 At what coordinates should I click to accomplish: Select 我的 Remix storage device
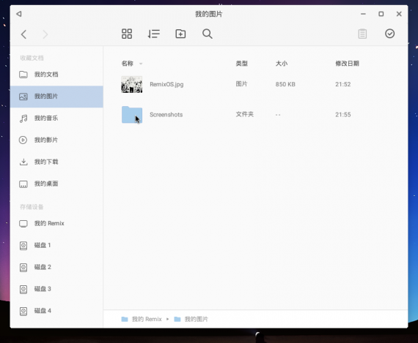tap(56, 223)
